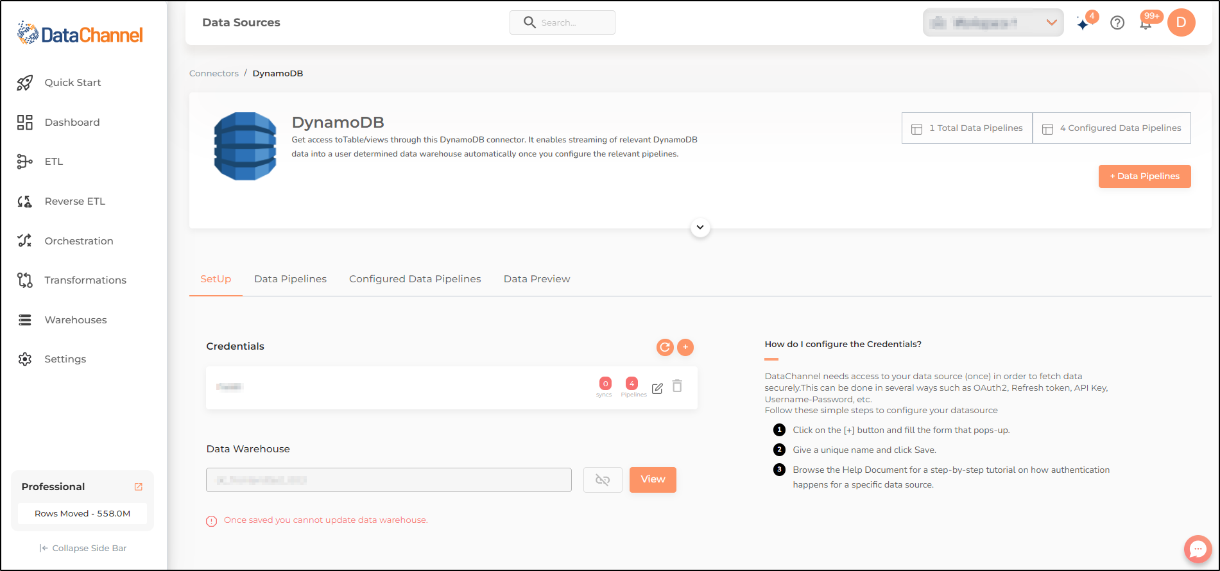Click 4 Configured Data Pipelines box

point(1112,128)
